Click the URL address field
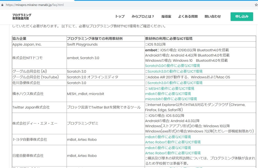This screenshot has width=258, height=168. (x=35, y=5)
